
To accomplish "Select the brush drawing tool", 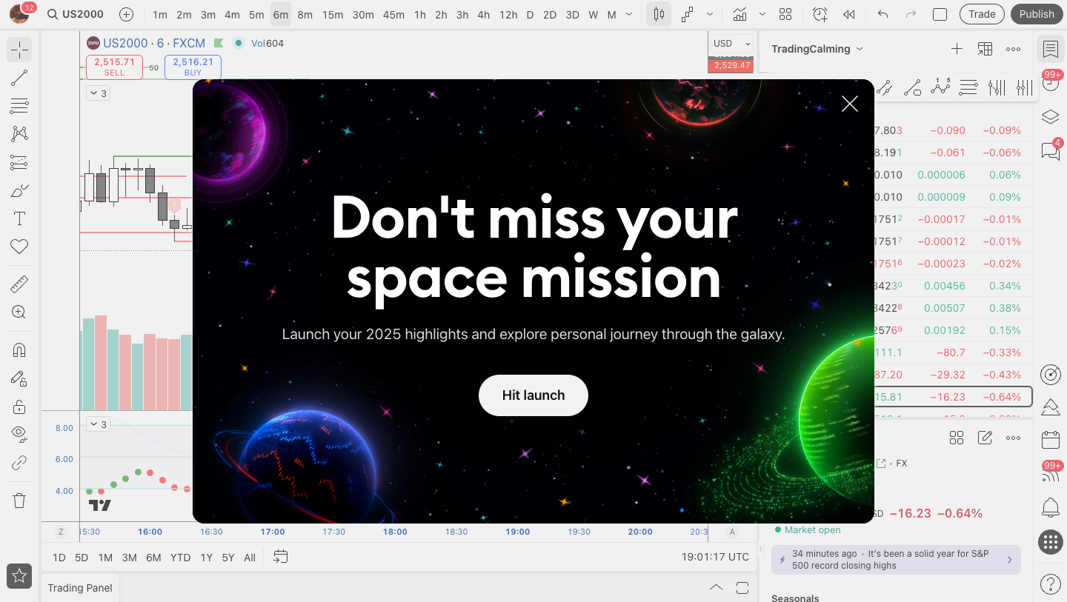I will (x=19, y=190).
